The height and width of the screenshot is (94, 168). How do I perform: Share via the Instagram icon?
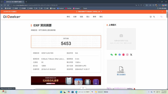(127, 55)
